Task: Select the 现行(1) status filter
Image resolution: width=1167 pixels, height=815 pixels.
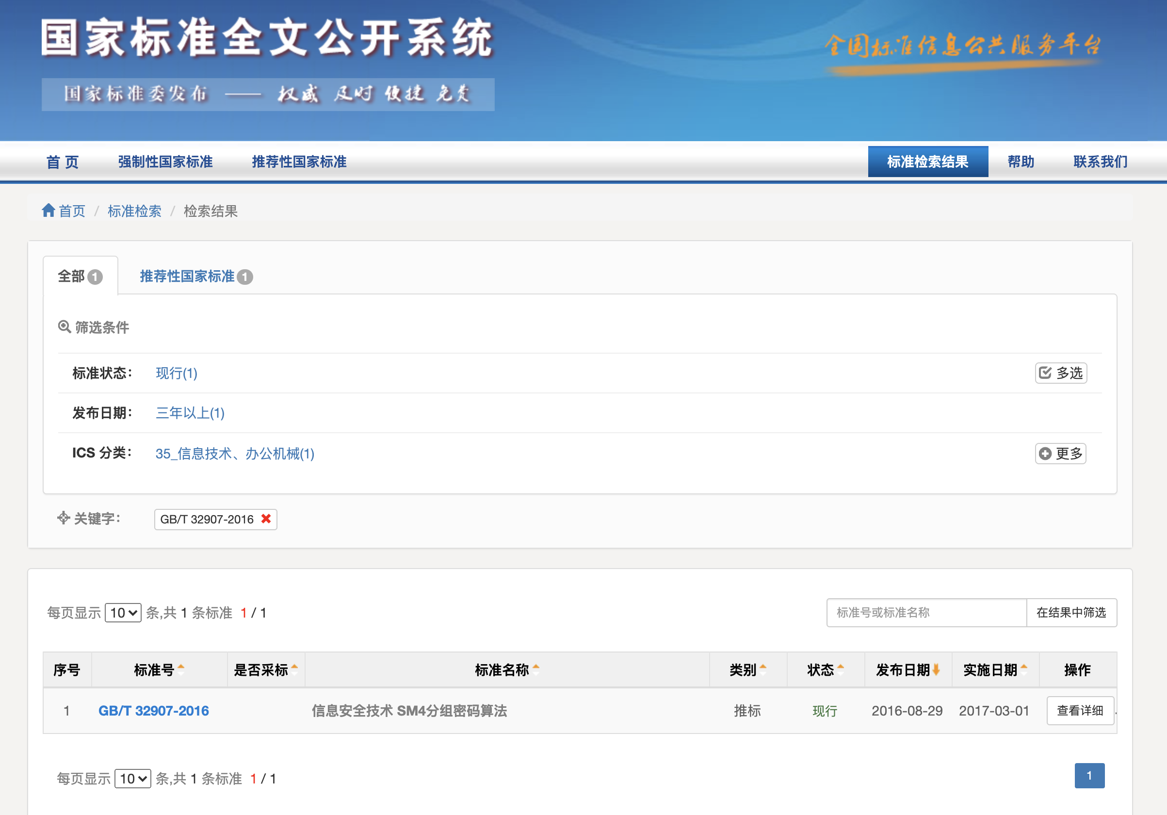Action: pyautogui.click(x=177, y=373)
